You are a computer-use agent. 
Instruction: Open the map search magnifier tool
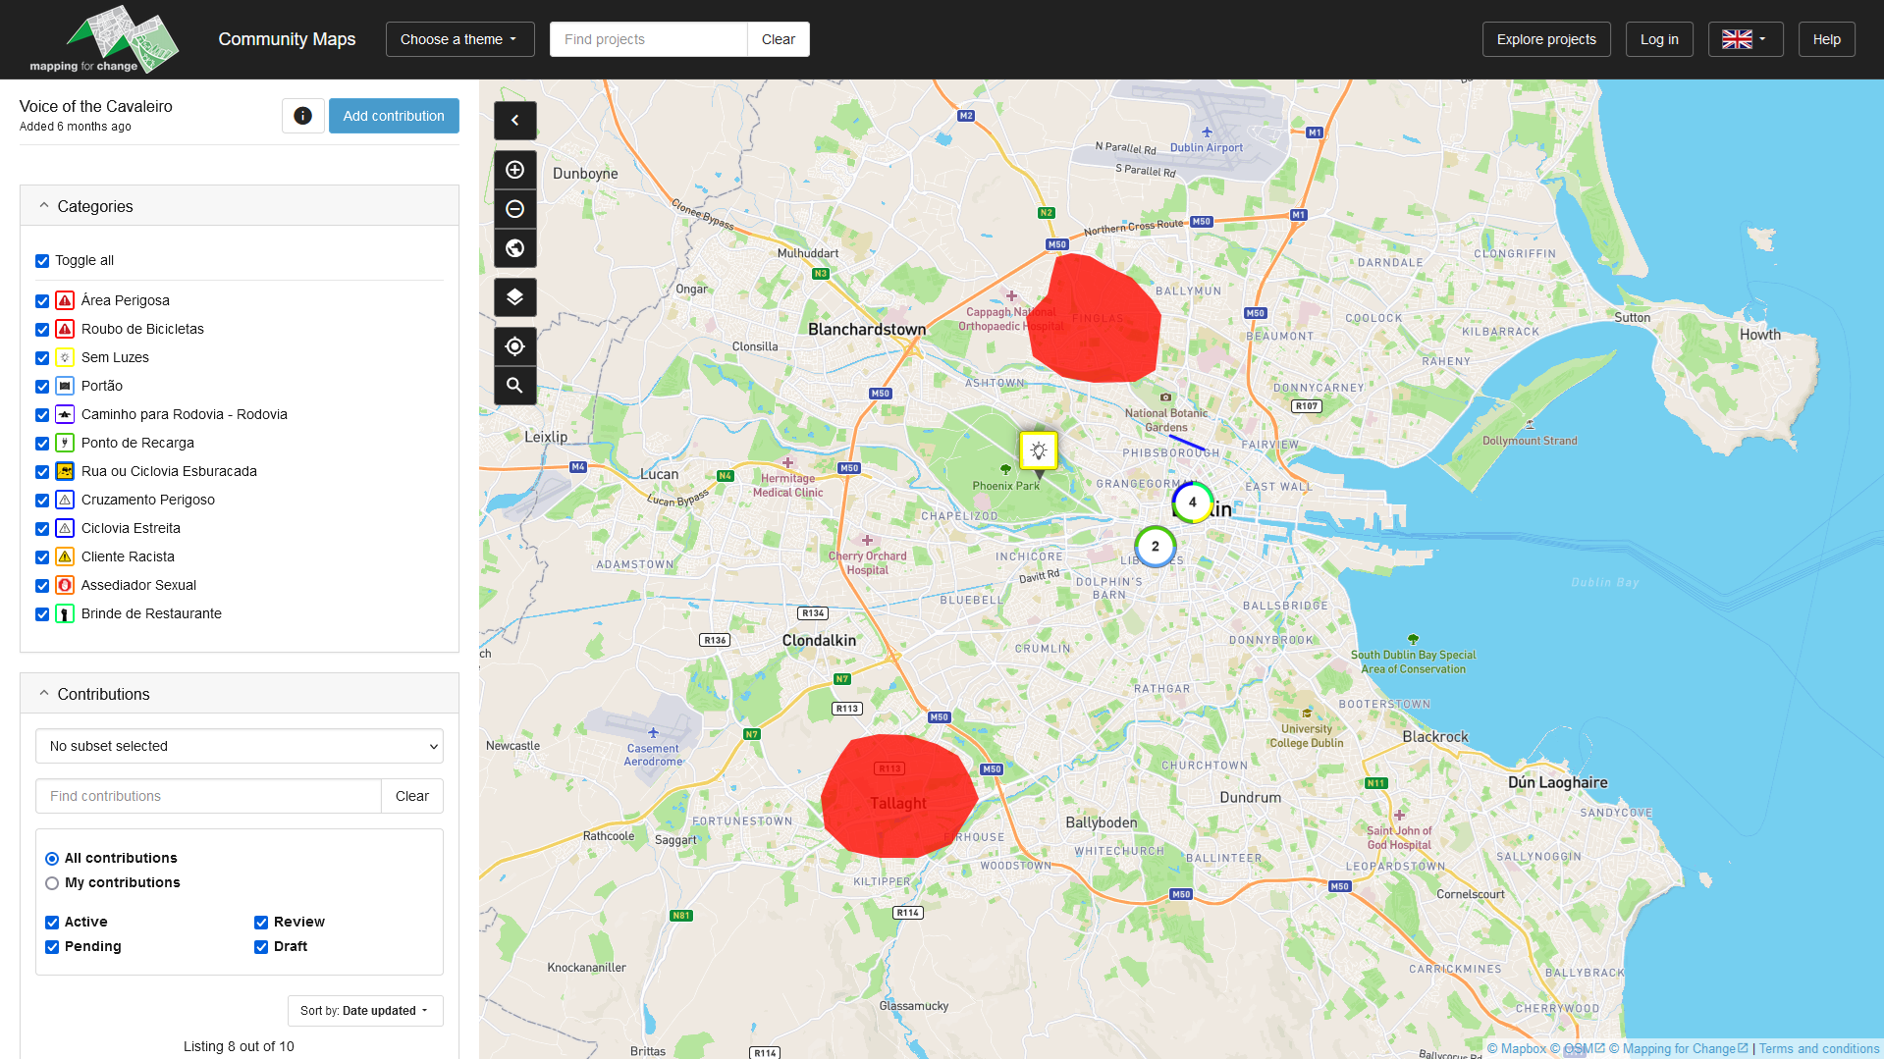pos(514,386)
